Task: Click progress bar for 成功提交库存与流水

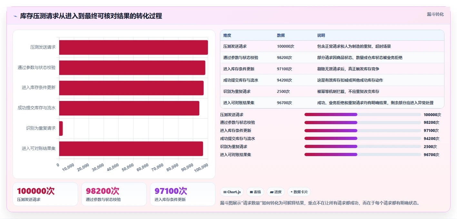Action: tap(363, 139)
